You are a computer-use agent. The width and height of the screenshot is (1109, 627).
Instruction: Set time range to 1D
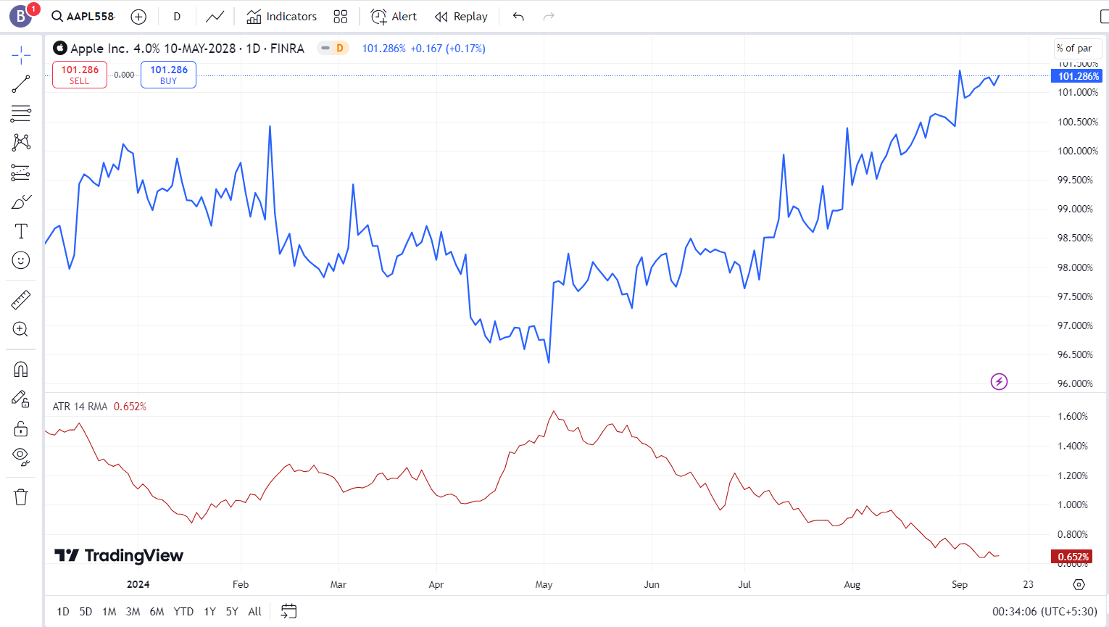point(63,612)
